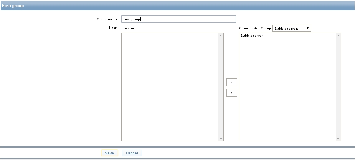Click up arrow of Hosts in scrollbar
This screenshot has height=160, width=355.
click(x=221, y=36)
